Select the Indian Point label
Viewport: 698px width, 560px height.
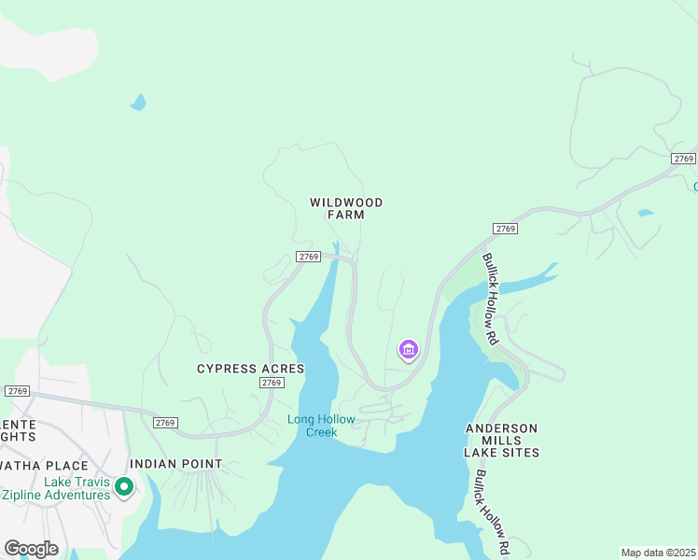(x=176, y=464)
